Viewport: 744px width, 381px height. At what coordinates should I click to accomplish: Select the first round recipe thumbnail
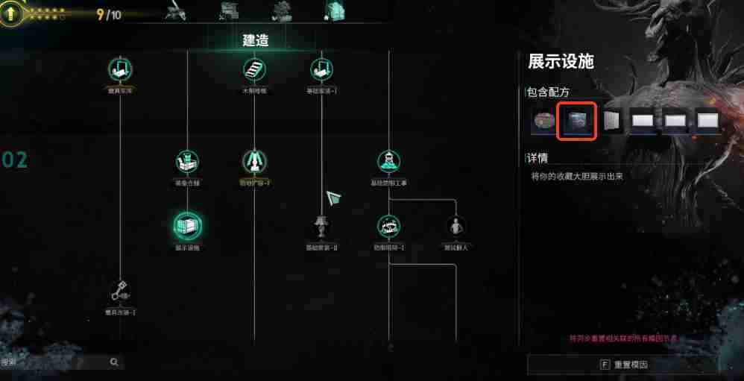click(x=543, y=121)
